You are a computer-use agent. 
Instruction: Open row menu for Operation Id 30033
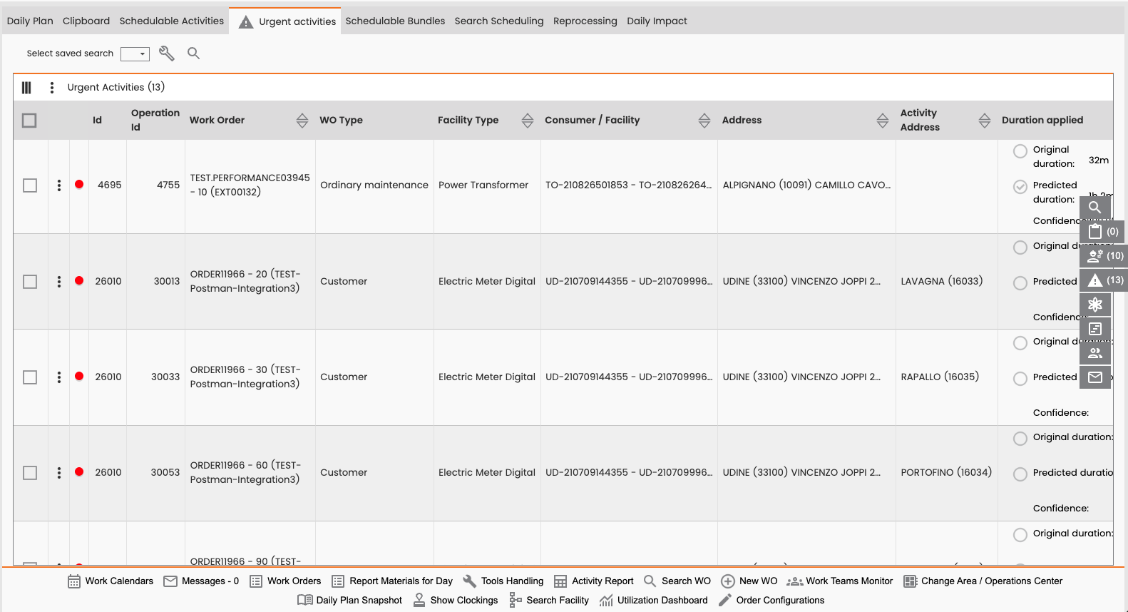(59, 377)
